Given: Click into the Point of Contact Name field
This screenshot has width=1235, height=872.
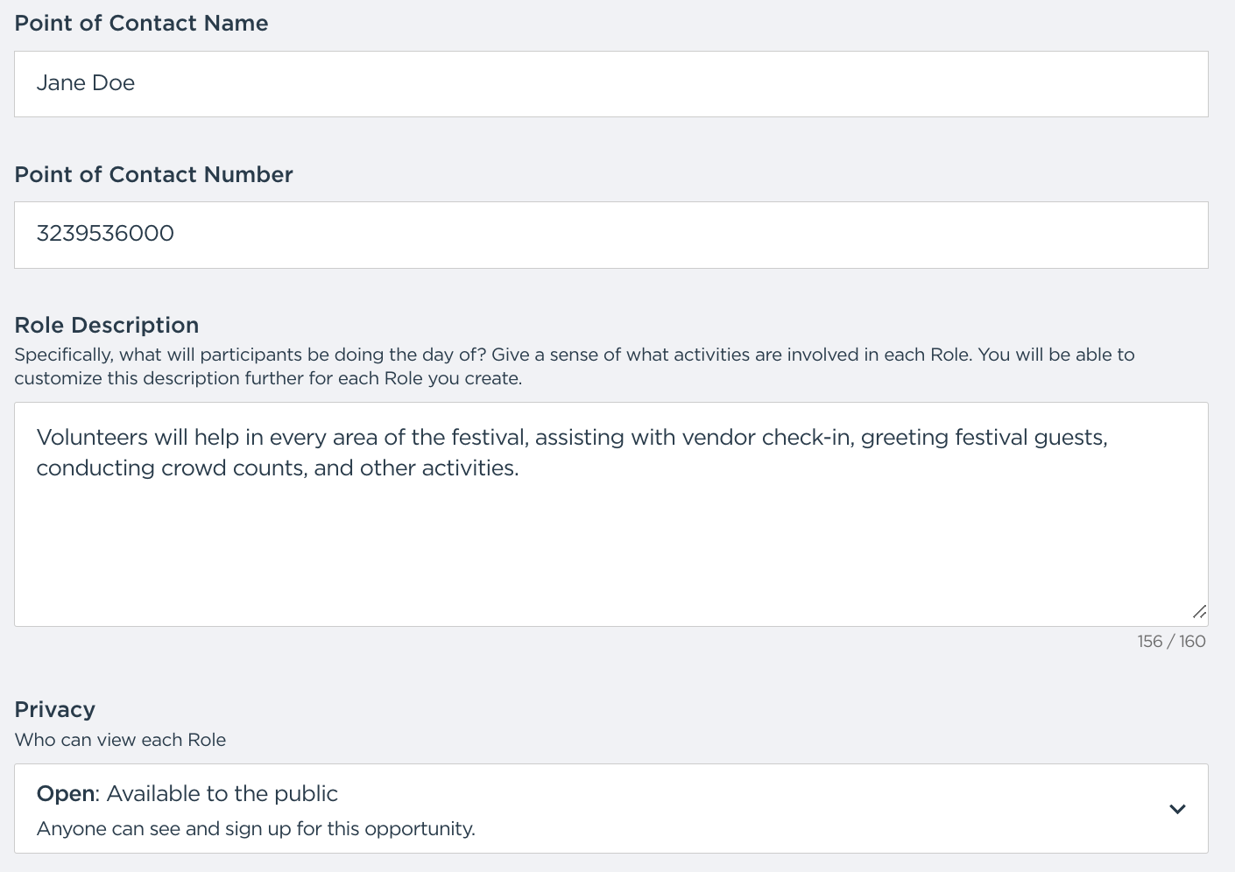Looking at the screenshot, I should click(x=611, y=84).
